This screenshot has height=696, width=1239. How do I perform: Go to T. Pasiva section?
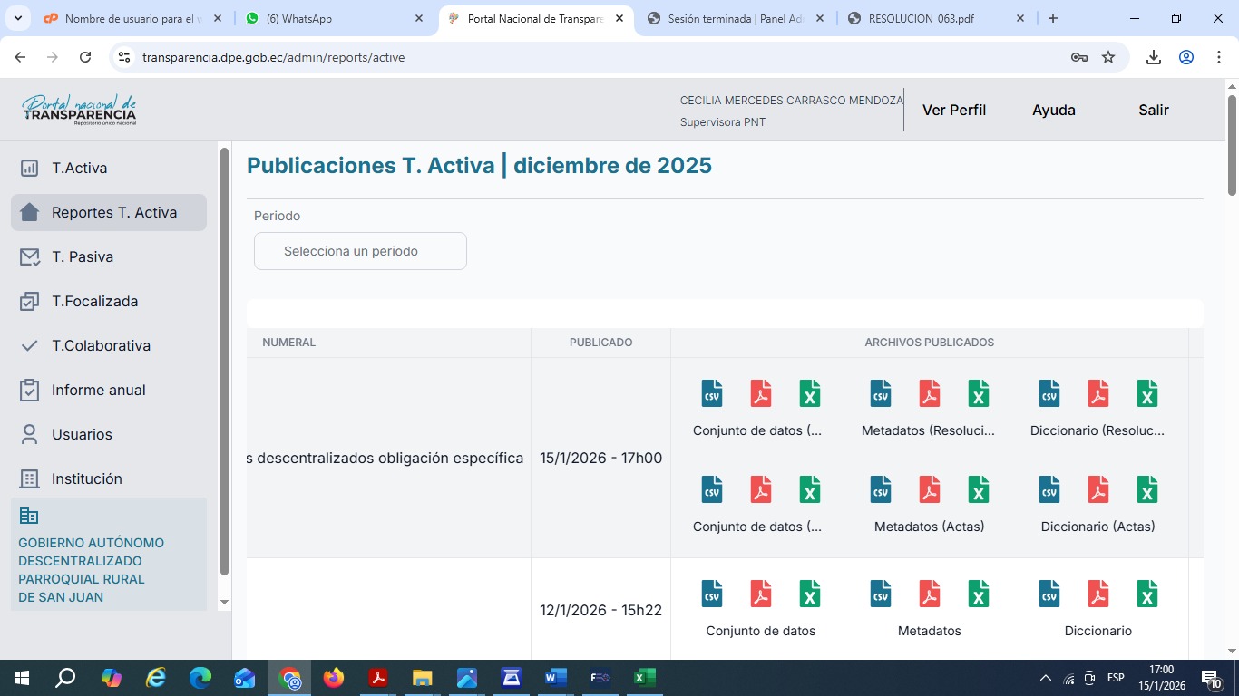[83, 256]
